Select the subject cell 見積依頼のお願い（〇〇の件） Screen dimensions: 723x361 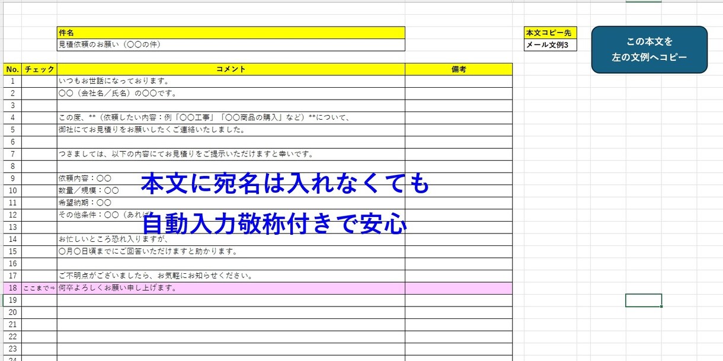[231, 44]
